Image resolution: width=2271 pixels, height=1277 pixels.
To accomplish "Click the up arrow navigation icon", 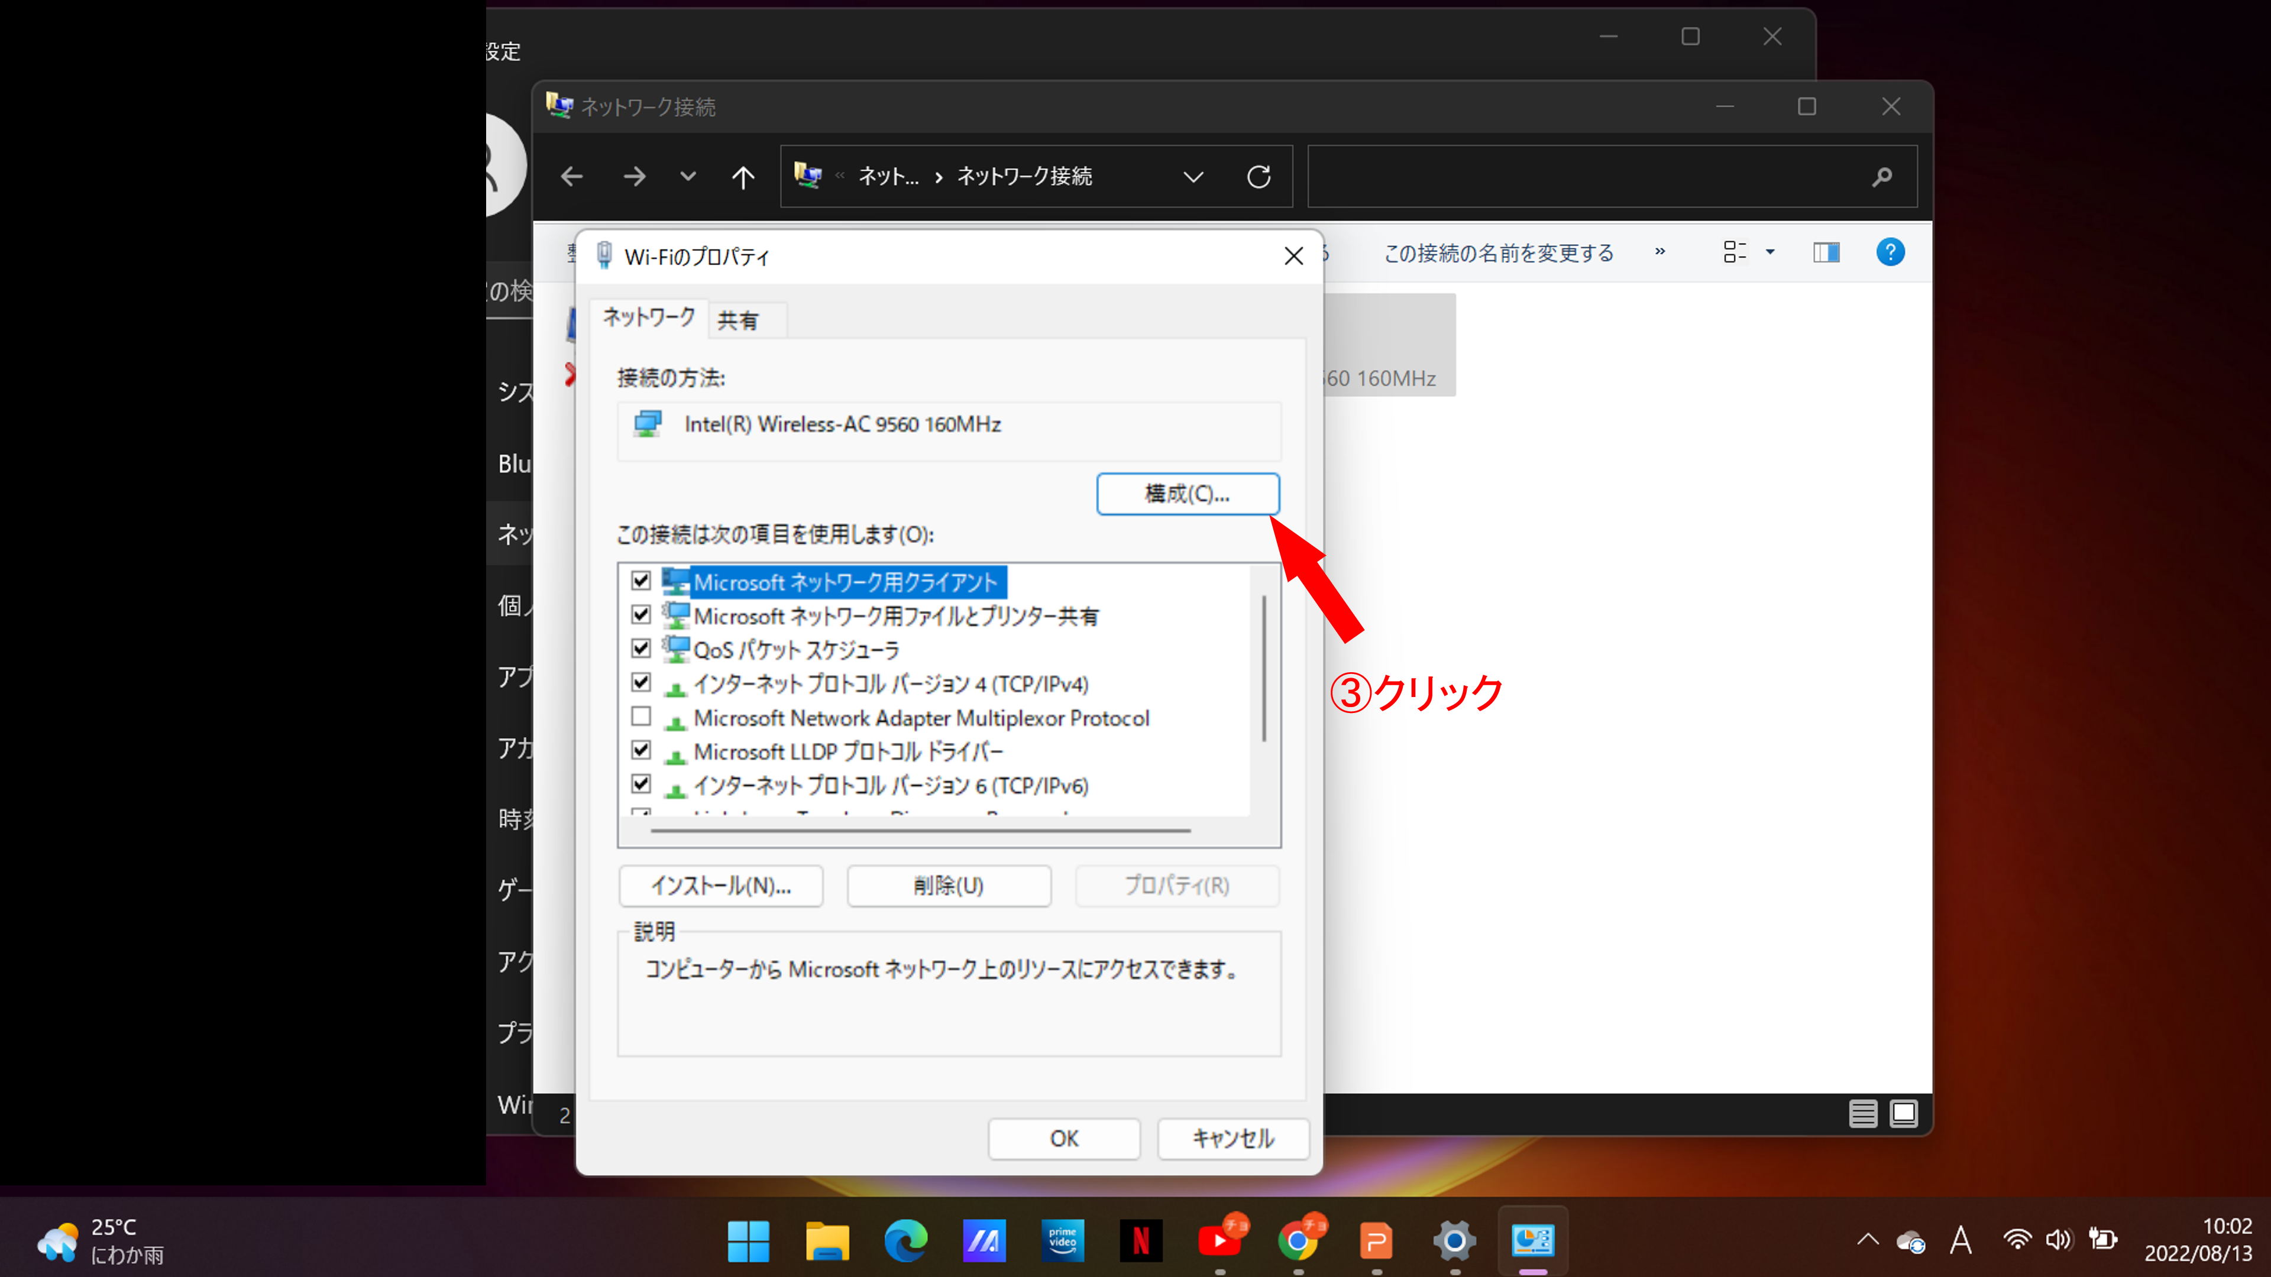I will 742,177.
